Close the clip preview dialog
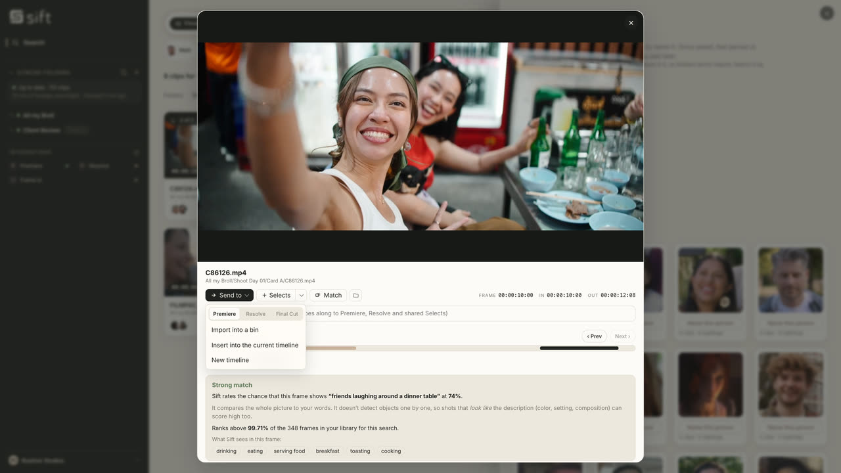The width and height of the screenshot is (841, 473). point(631,23)
